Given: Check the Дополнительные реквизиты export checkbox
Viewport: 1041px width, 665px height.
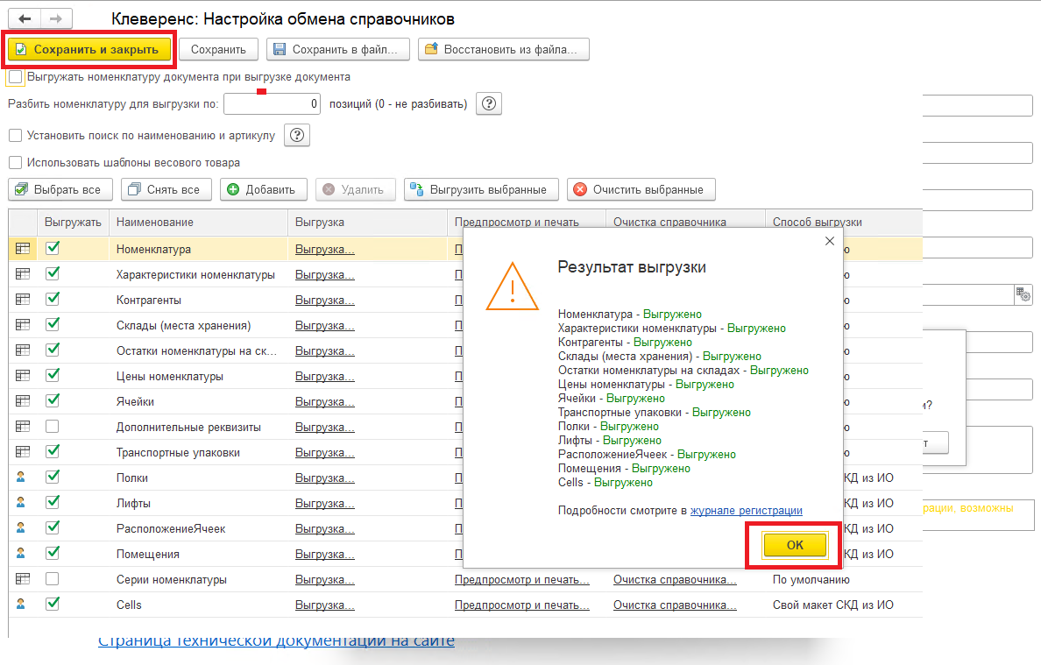Looking at the screenshot, I should tap(53, 427).
